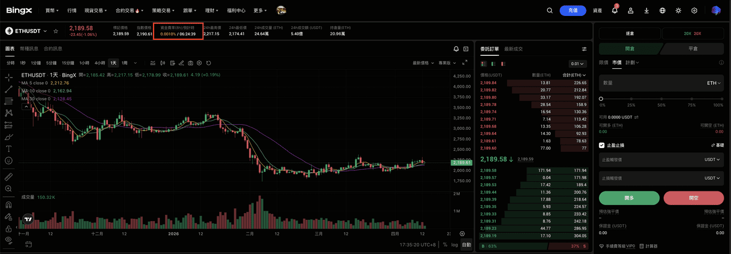Toggle logarithmic scale on the chart

coord(455,245)
